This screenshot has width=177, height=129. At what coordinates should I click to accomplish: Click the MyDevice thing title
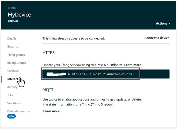coord(19,15)
